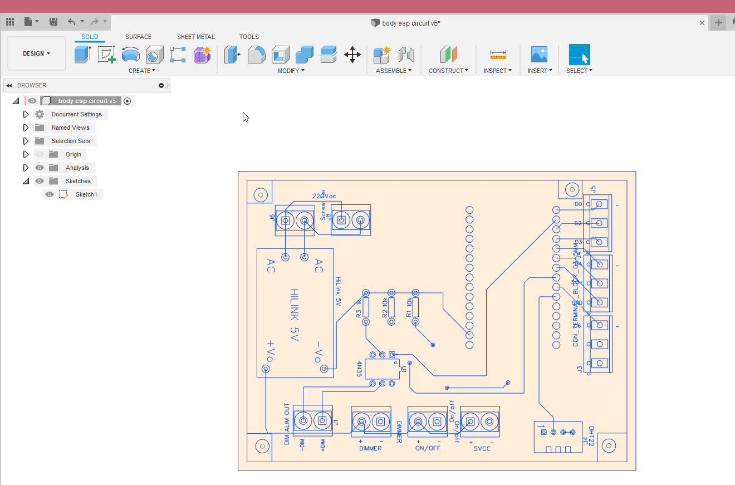735x485 pixels.
Task: Open the INSERT dropdown menu
Action: [540, 71]
